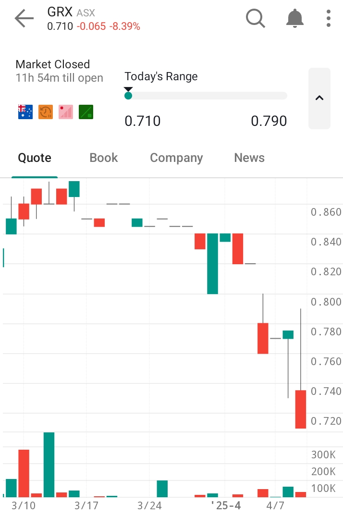Select the Quote tab
The height and width of the screenshot is (516, 343).
35,158
